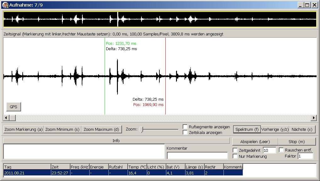Enable Rufsegmente anzeigen checkbox

pos(185,127)
